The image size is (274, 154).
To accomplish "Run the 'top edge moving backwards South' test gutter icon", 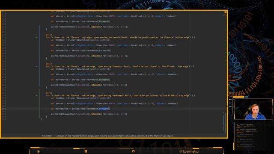I will pyautogui.click(x=36, y=37).
